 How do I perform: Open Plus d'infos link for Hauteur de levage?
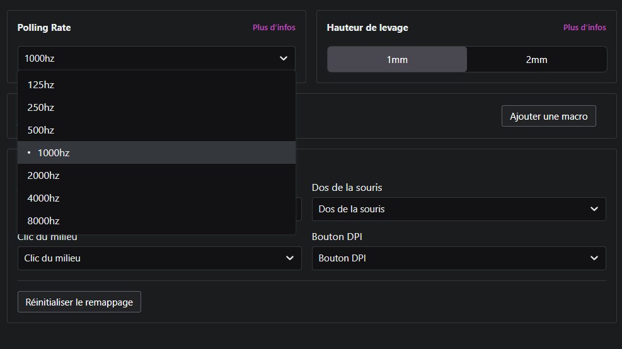pos(584,27)
